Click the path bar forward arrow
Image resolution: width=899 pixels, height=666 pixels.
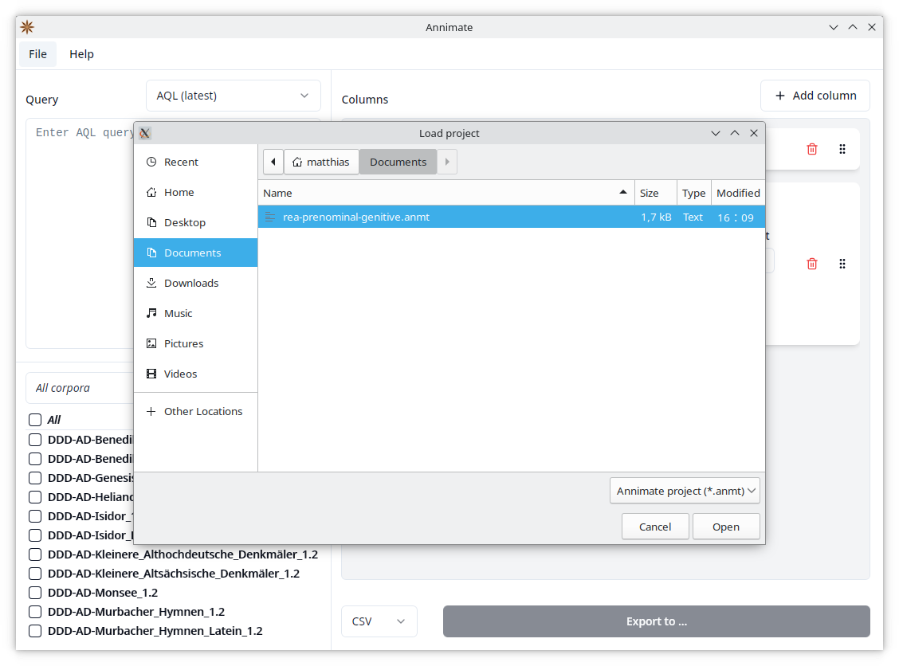pos(447,163)
